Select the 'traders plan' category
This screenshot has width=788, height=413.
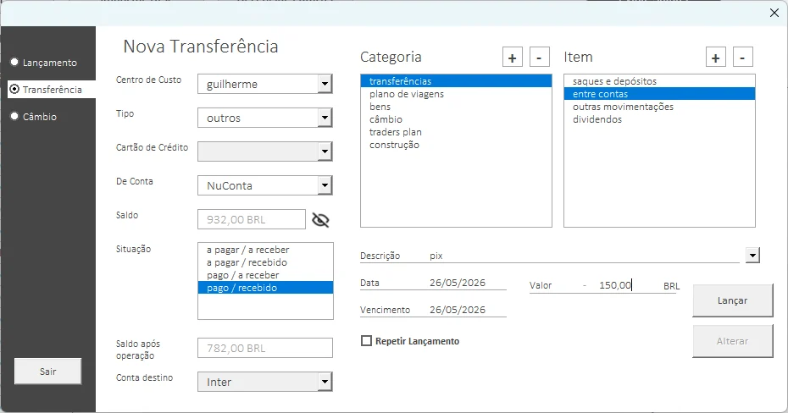[x=456, y=132]
